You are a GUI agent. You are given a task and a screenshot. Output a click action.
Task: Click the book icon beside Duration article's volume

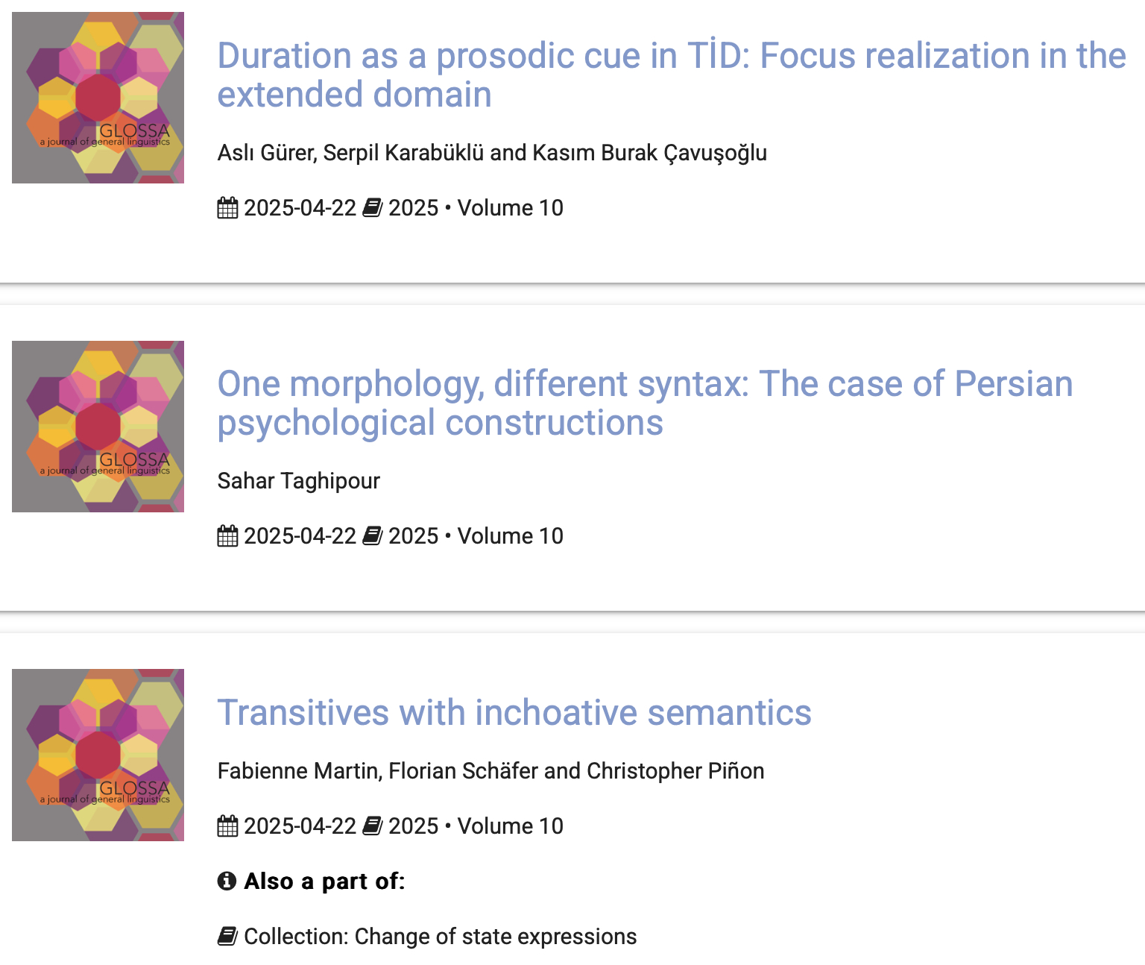(373, 208)
